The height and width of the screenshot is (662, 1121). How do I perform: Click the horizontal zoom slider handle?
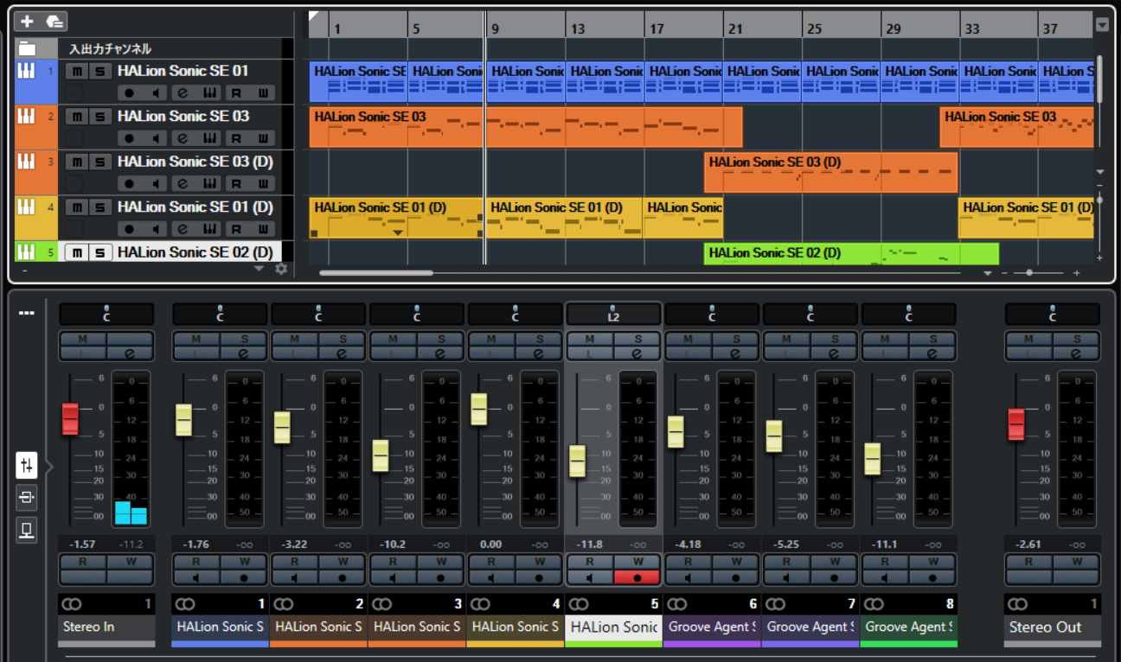[x=1028, y=273]
